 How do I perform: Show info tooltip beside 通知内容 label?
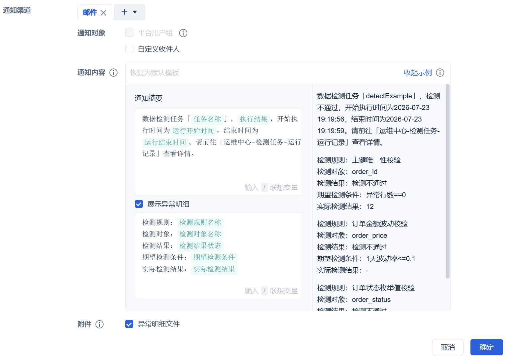coord(113,72)
